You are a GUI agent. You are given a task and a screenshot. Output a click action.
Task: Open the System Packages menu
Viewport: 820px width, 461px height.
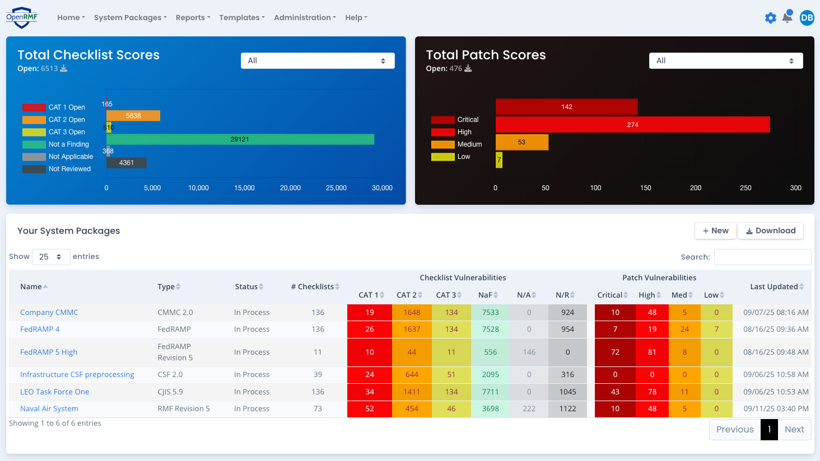click(130, 18)
